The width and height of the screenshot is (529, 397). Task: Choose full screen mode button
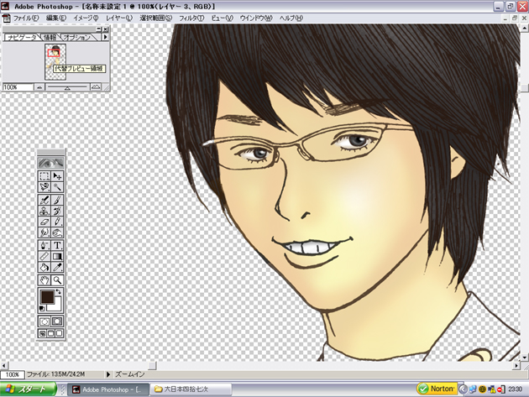pos(59,333)
